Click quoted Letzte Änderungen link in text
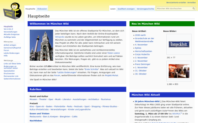This screenshot has height=123, width=198. pos(67,72)
